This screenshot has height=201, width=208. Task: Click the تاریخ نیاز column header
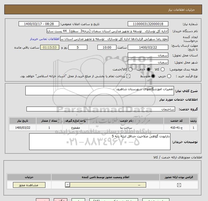pos(23,121)
